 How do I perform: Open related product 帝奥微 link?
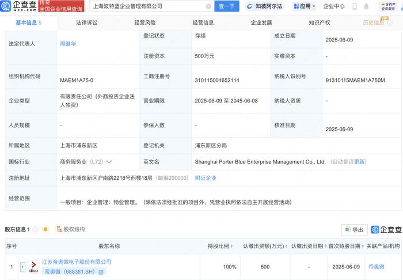pyautogui.click(x=377, y=267)
